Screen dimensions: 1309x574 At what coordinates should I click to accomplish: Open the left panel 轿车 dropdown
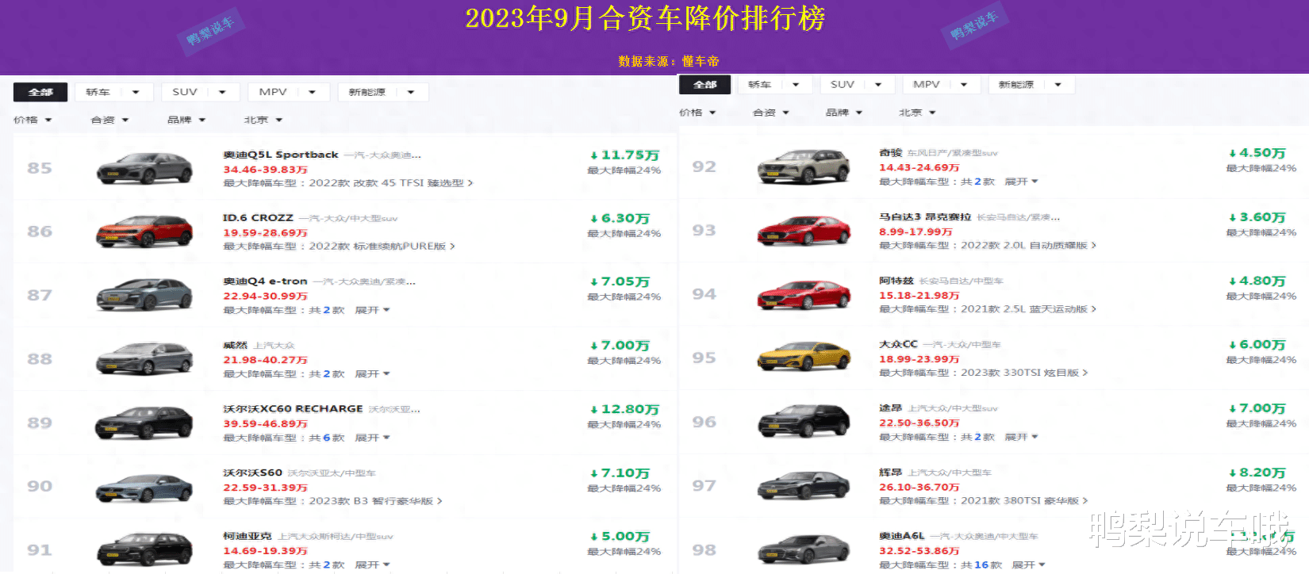click(x=113, y=92)
